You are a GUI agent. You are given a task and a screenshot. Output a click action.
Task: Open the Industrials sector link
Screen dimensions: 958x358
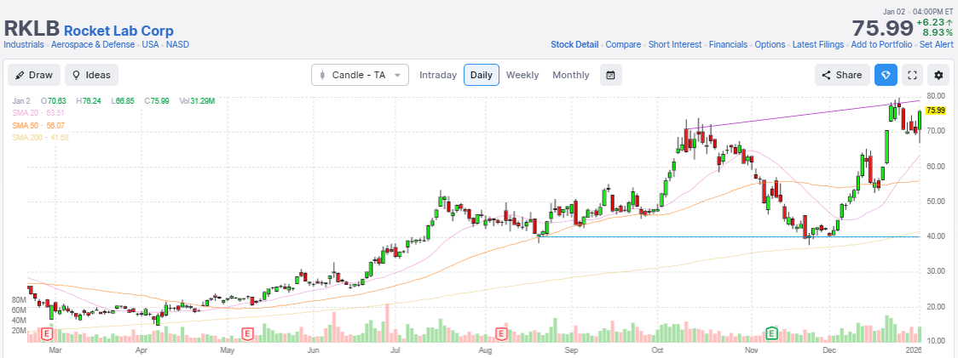click(x=24, y=44)
